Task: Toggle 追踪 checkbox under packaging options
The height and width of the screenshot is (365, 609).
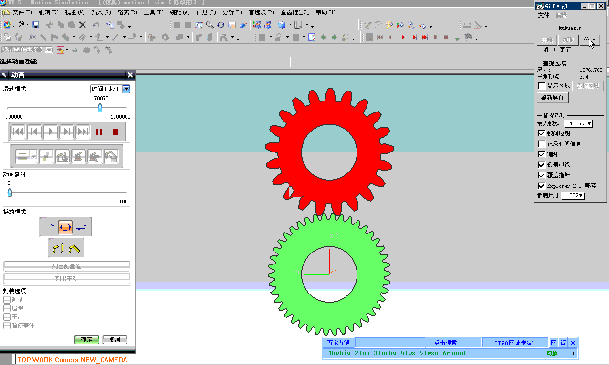Action: click(x=7, y=308)
